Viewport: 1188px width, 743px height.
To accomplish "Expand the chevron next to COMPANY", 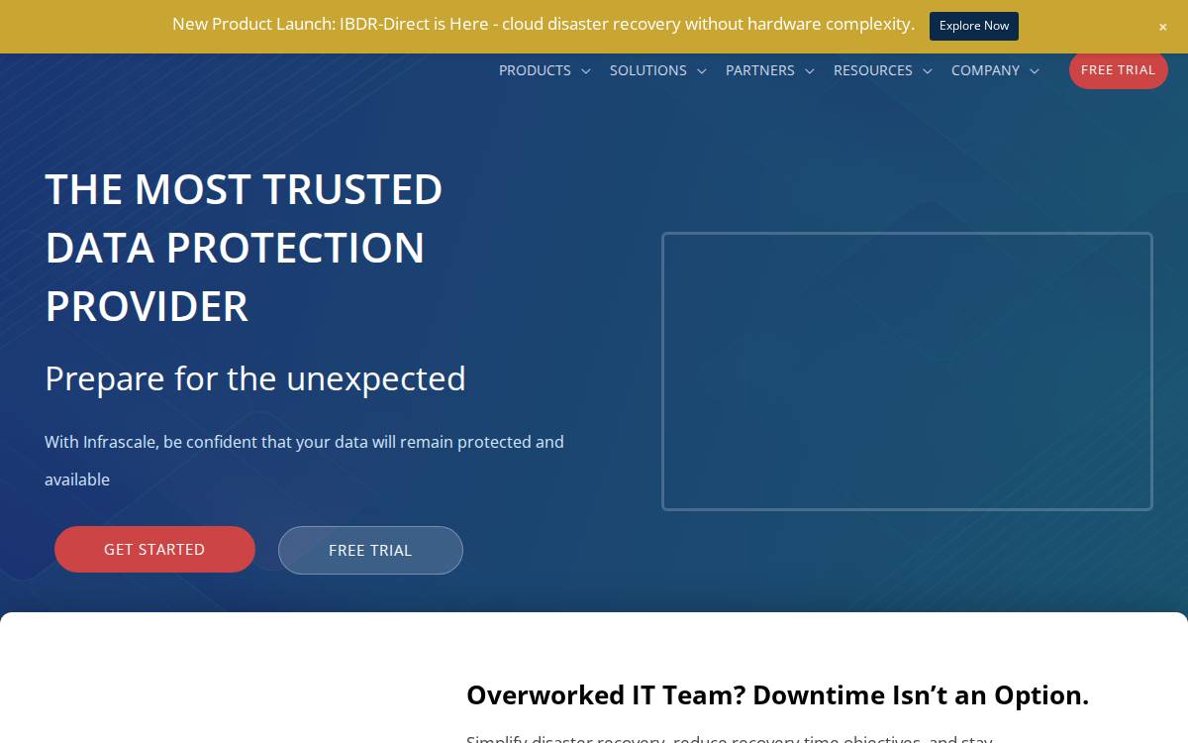I will (x=1034, y=71).
